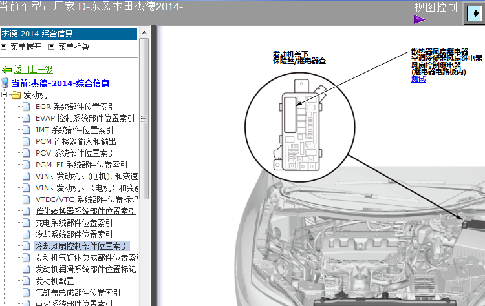Viewport: 485px width, 306px height.
Task: Open 冷却系统部件位置索引
Action: point(74,234)
